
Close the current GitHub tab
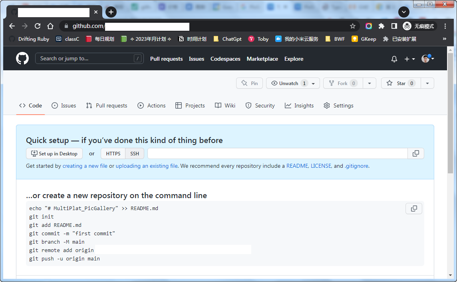(96, 12)
